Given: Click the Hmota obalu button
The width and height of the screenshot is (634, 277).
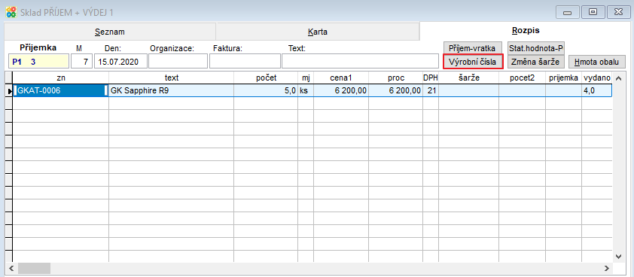Looking at the screenshot, I should coord(597,62).
